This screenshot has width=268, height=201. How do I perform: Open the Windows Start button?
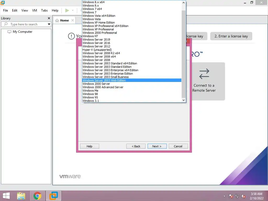tap(6, 196)
